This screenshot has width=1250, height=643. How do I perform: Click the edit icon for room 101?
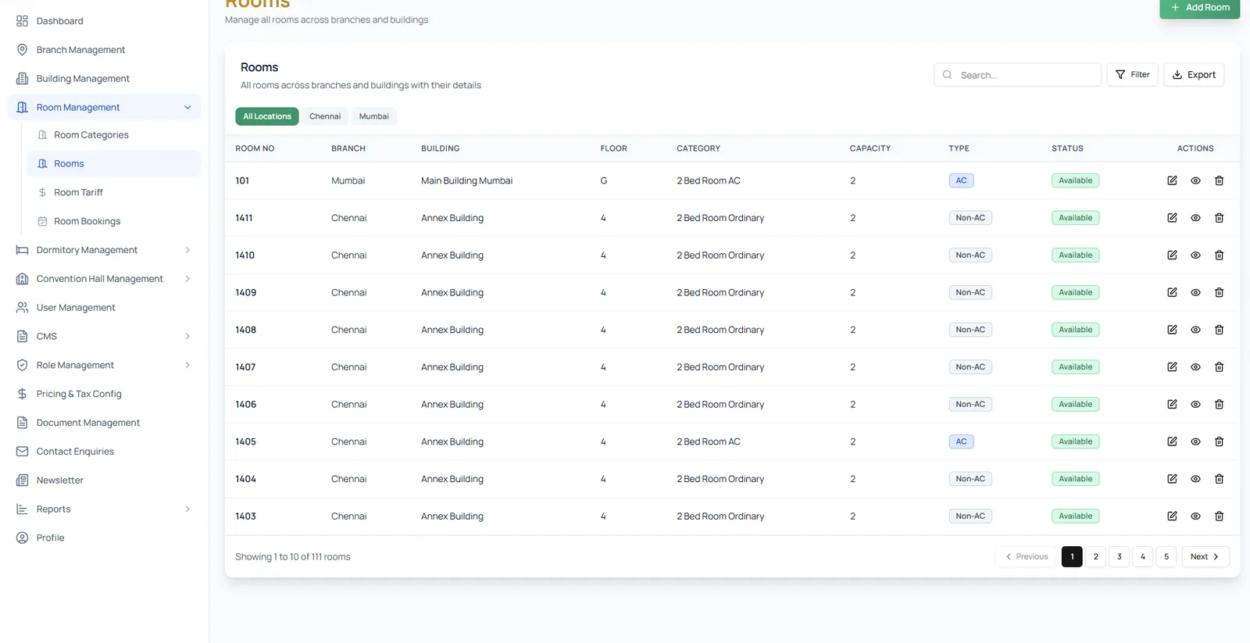click(1172, 180)
